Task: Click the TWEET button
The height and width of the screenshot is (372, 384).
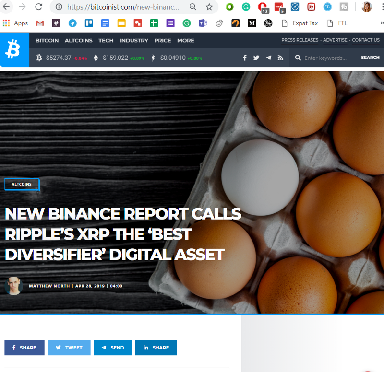Action: 69,347
